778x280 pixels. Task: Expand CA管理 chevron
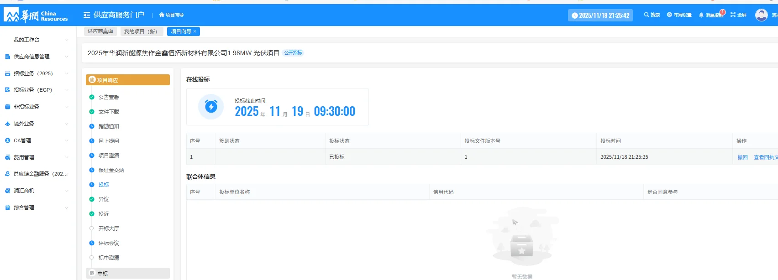(x=67, y=140)
